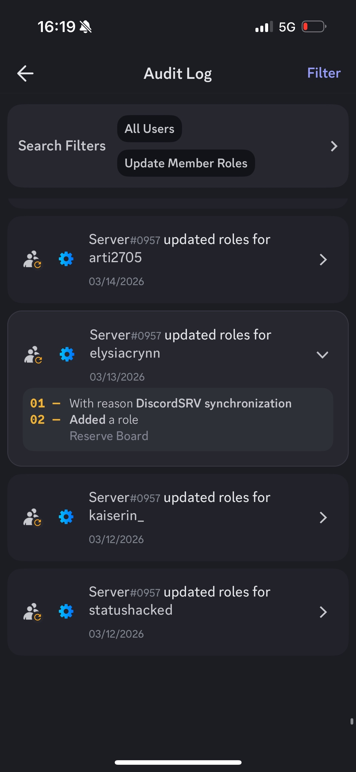Tap member-roles icon on elysiacrynn entry
Image resolution: width=356 pixels, height=772 pixels.
coord(33,355)
